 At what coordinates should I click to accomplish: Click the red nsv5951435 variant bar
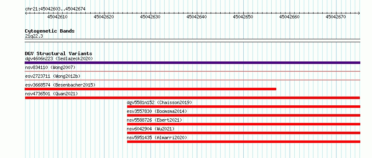[243, 142]
